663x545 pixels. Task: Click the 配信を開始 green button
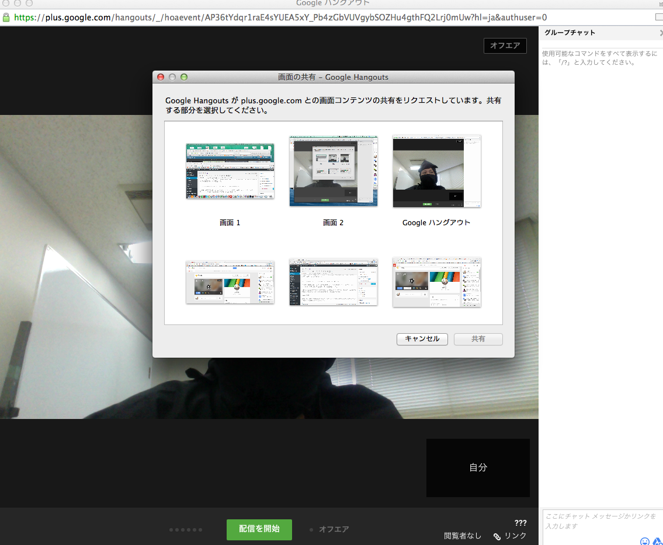(259, 529)
